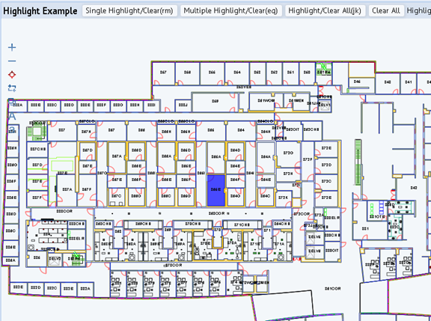Click Highlight/Clear All(jk) button

[325, 10]
